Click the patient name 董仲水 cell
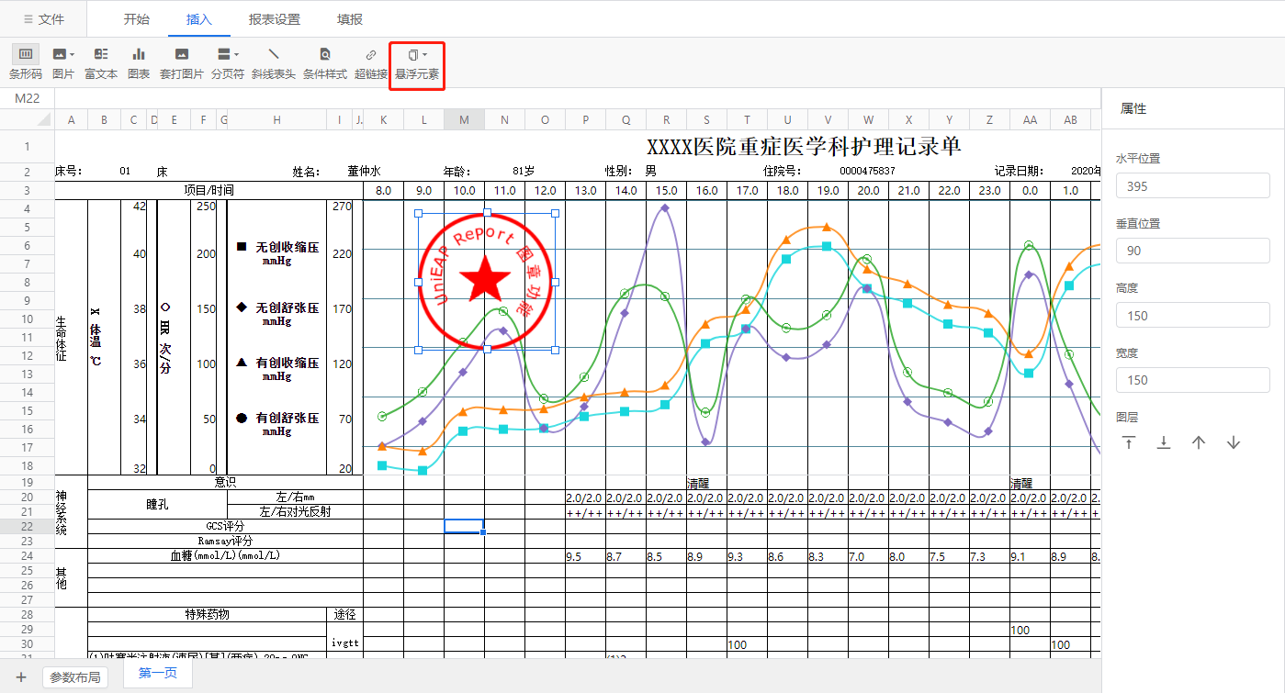The width and height of the screenshot is (1285, 693). 364,172
